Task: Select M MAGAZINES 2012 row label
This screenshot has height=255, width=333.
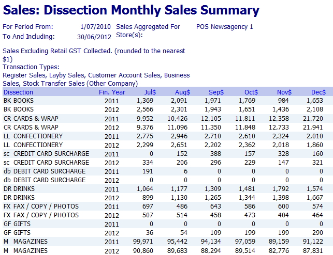Action: (25, 251)
